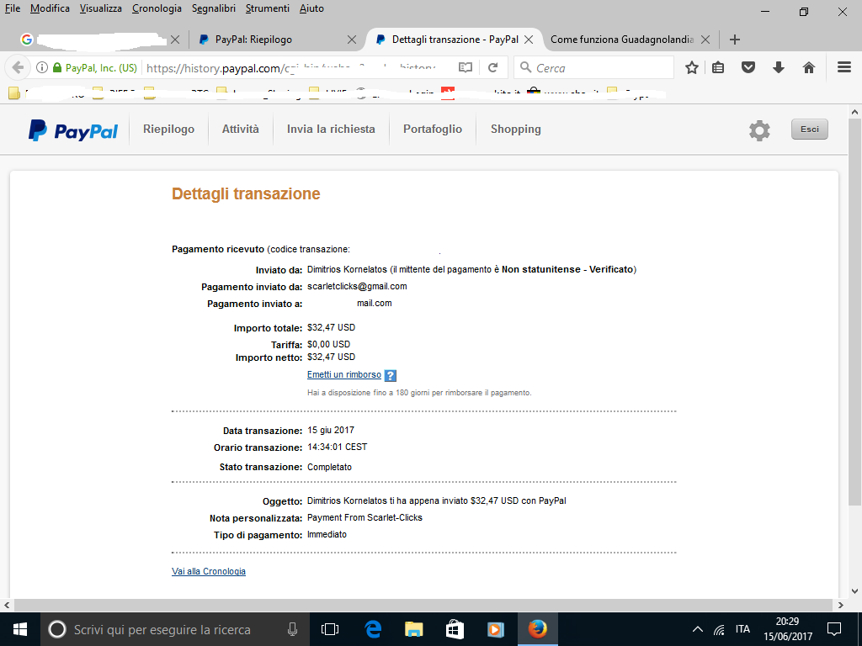
Task: Click the Esci logout button
Action: pos(809,129)
